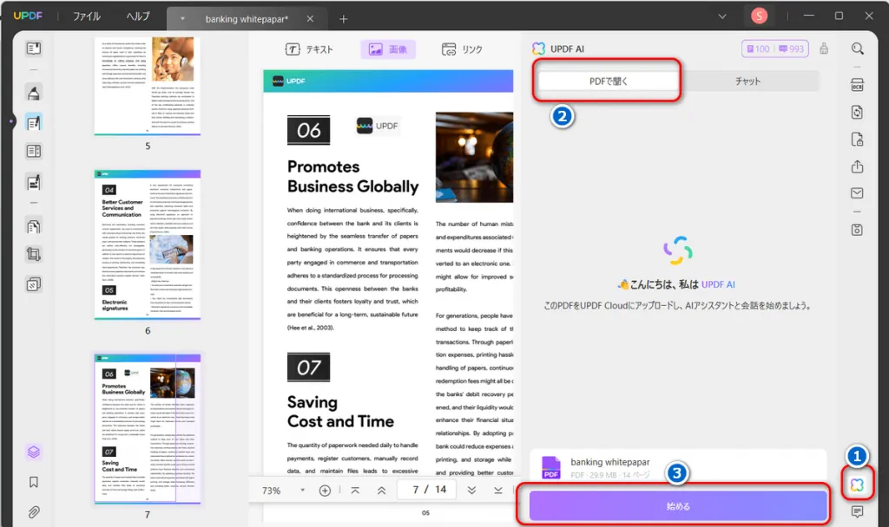
Task: Select the テキスト edit mode
Action: pyautogui.click(x=309, y=49)
